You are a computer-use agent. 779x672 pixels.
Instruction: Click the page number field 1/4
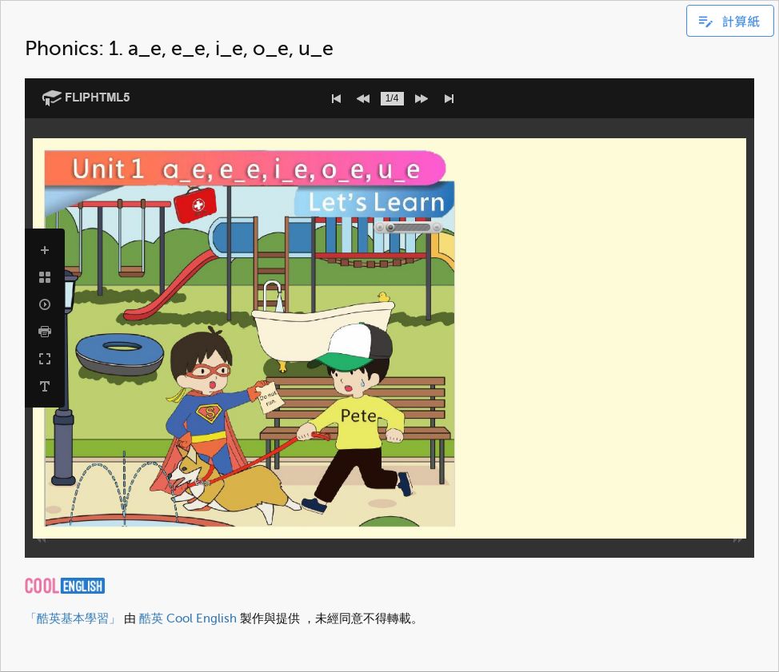click(392, 98)
